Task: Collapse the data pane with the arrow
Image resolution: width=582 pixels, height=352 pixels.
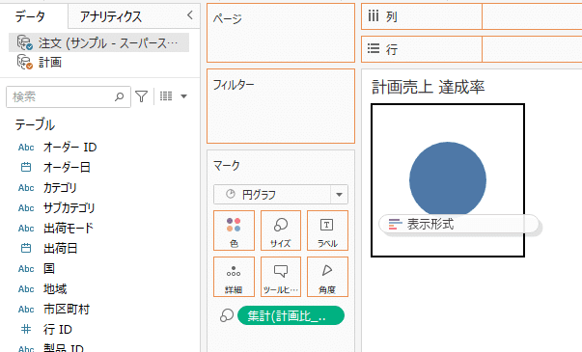Action: [190, 15]
